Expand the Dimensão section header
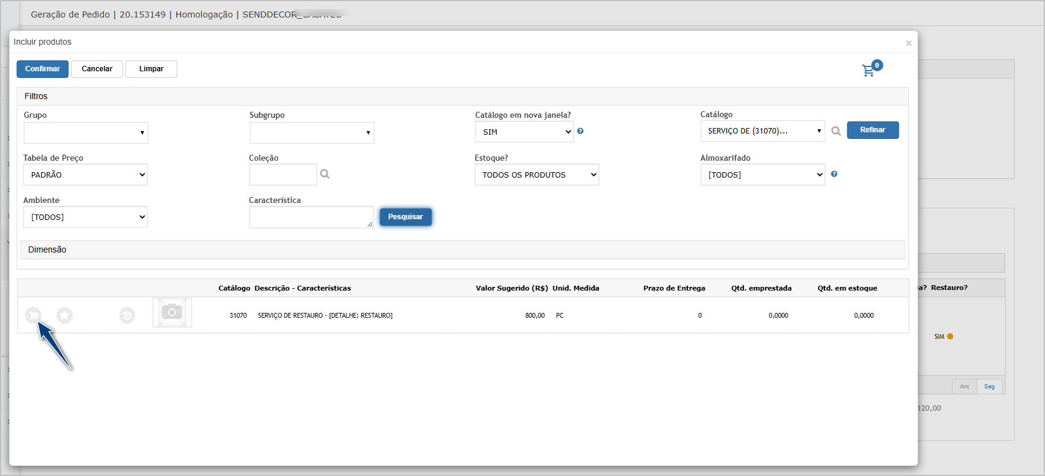The image size is (1045, 476). pyautogui.click(x=462, y=249)
